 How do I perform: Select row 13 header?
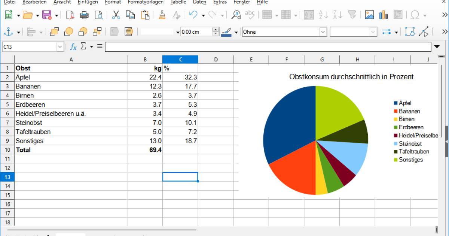(x=7, y=177)
